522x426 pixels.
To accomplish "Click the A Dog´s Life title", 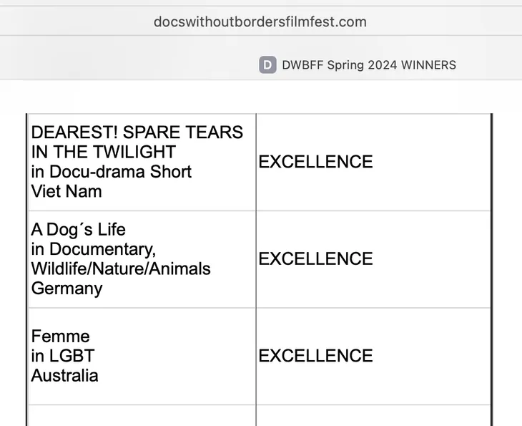I will click(x=78, y=230).
